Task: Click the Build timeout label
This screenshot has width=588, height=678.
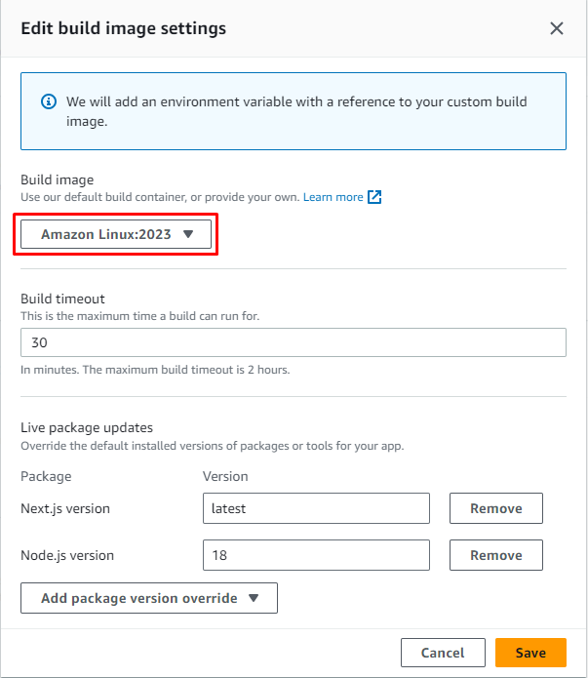Action: (62, 299)
